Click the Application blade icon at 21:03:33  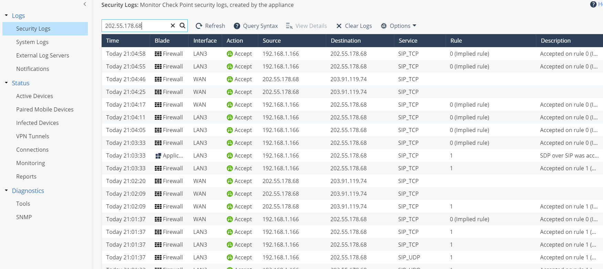(158, 156)
